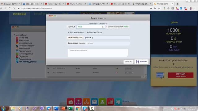
Task: Open Excel from the taskbar
Action: click(x=70, y=109)
